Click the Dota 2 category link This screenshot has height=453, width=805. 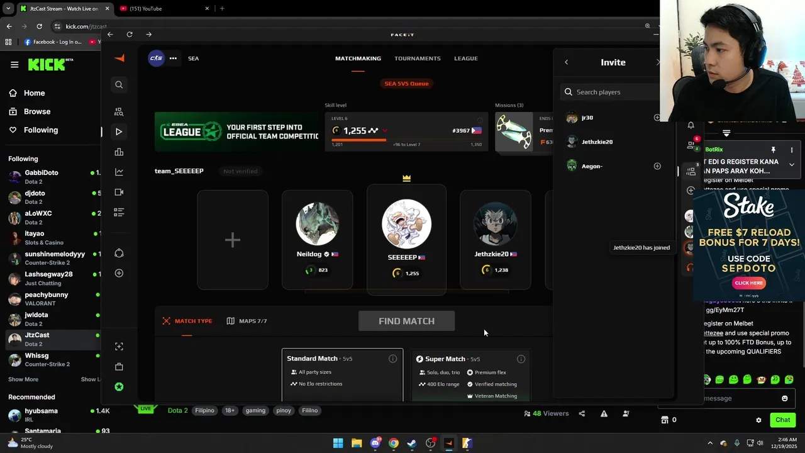(x=177, y=410)
